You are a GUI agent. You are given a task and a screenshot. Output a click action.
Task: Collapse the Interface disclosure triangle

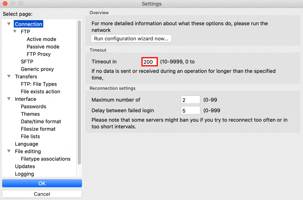(x=9, y=99)
